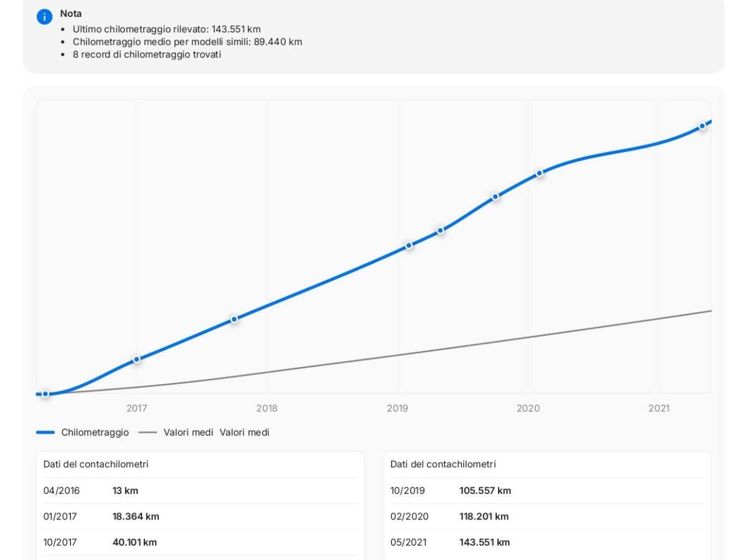Click the 2020 x-axis label
Viewport: 747px width, 560px height.
click(529, 409)
